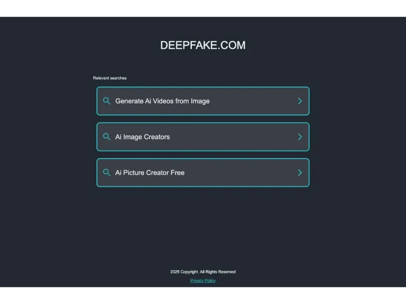Click the magnifier icon beside 'Ai Image Creators'
The height and width of the screenshot is (304, 406).
(107, 136)
